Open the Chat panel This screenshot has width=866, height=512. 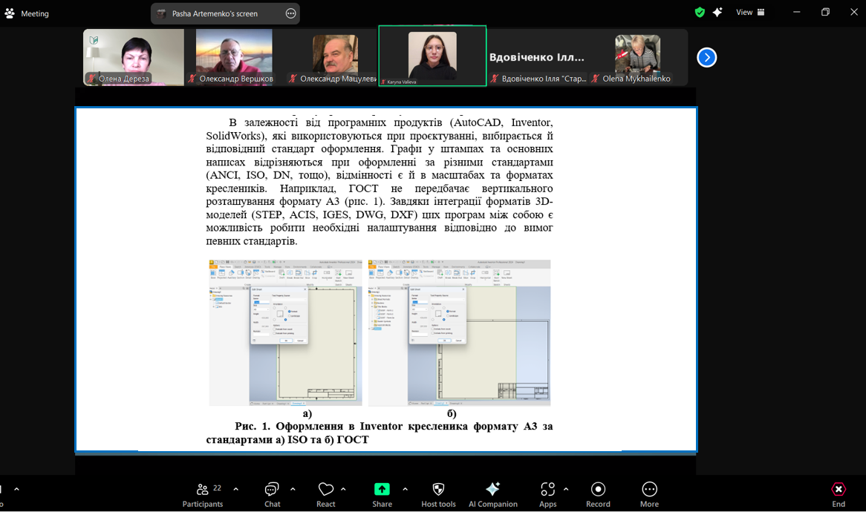[x=272, y=494]
